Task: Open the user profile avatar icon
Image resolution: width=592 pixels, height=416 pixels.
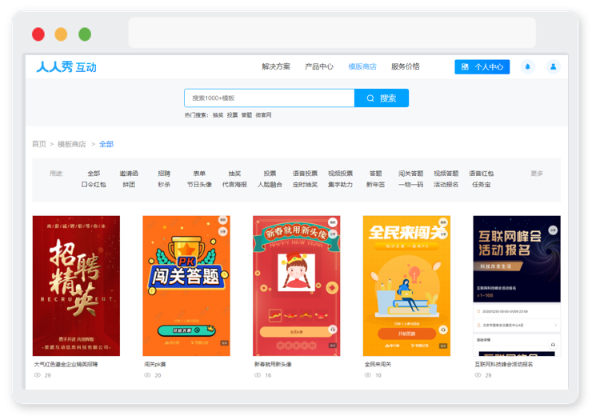Action: tap(553, 67)
